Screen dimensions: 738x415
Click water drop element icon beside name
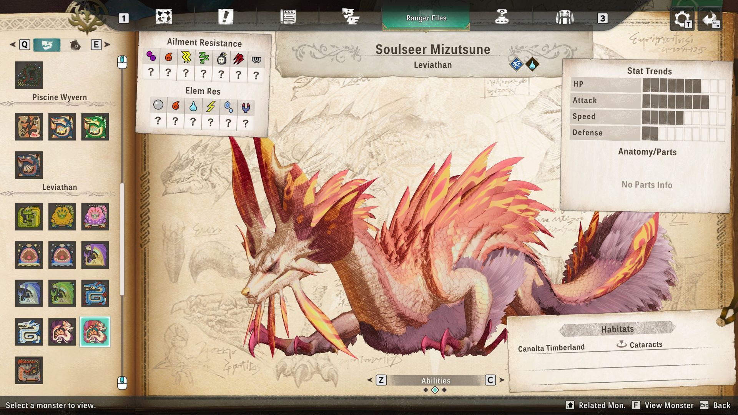tap(532, 64)
